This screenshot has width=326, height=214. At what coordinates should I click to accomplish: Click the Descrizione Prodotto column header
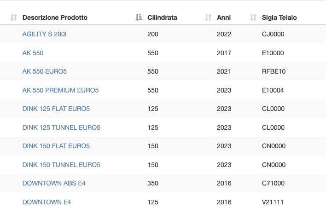tap(55, 17)
